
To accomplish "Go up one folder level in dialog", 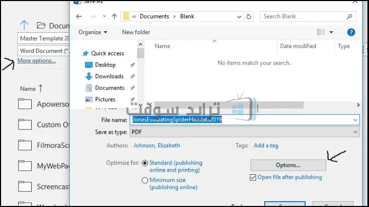I will pos(114,16).
